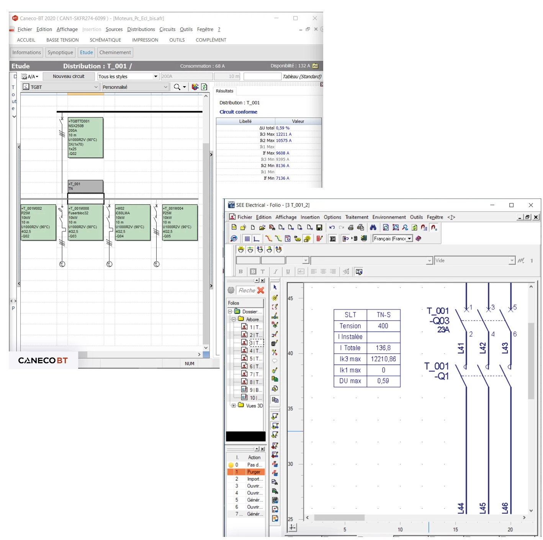Click the SEE Electrical horizontal scrollbar thumb
543x540 pixels.
[339, 518]
